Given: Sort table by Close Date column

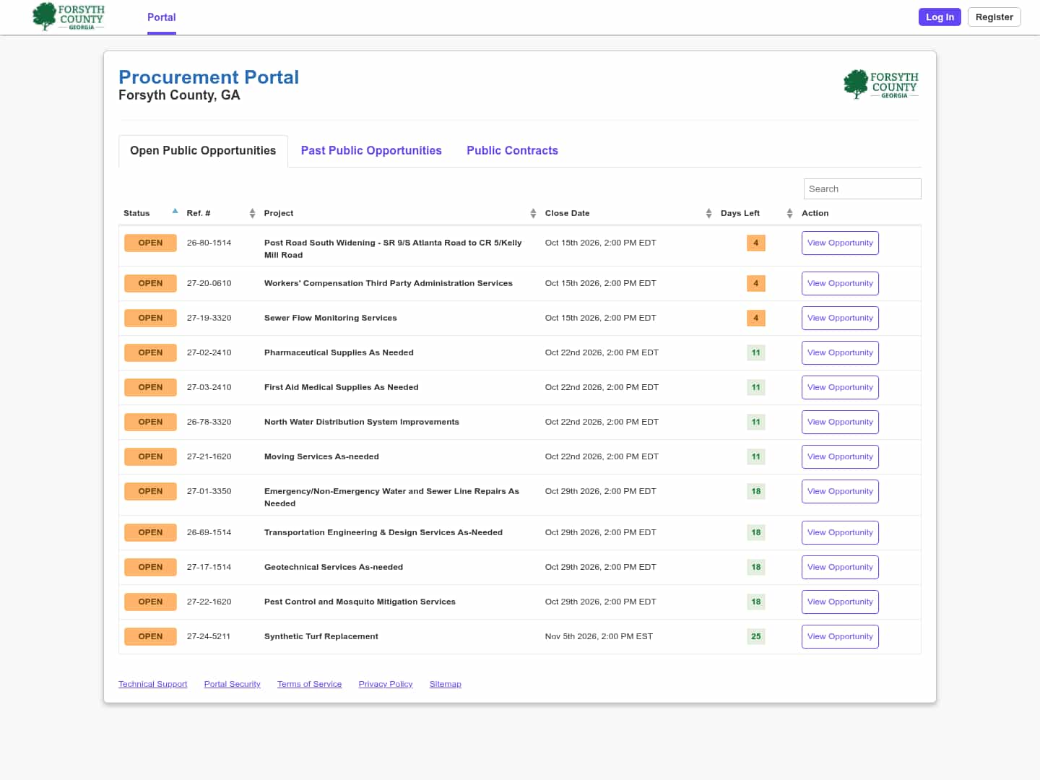Looking at the screenshot, I should click(x=708, y=213).
